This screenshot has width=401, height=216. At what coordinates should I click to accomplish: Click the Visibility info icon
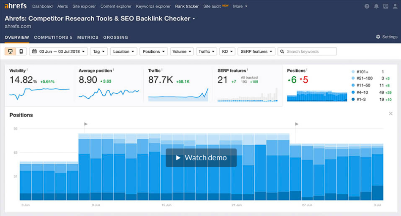[x=27, y=70]
